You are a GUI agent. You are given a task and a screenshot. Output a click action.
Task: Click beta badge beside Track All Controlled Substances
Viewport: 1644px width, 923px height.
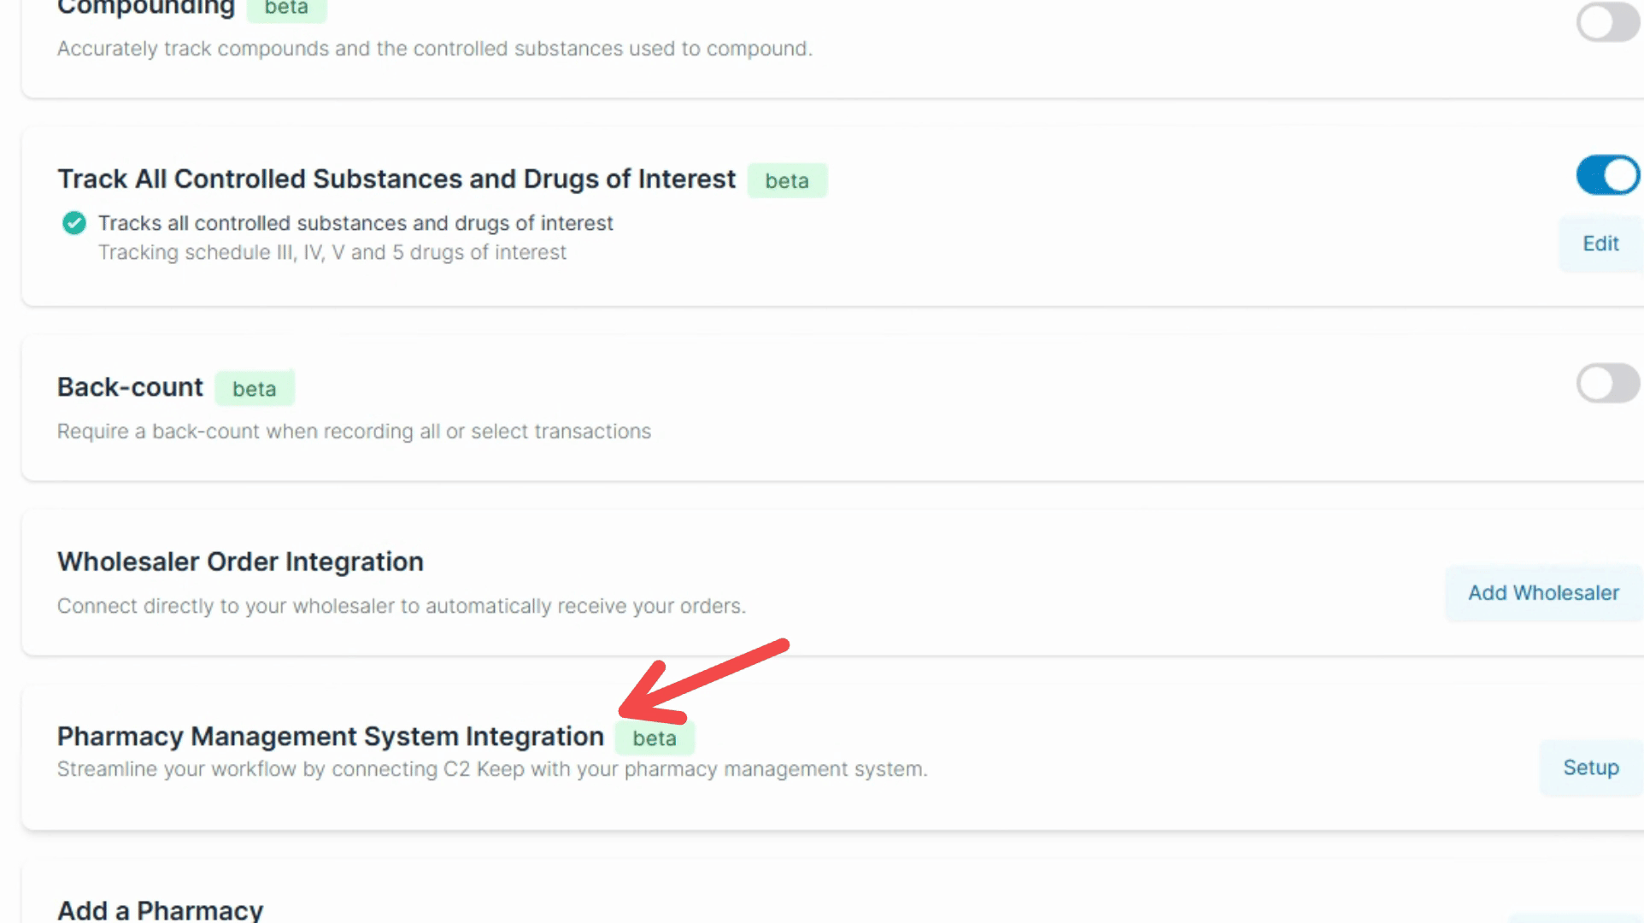pos(787,181)
